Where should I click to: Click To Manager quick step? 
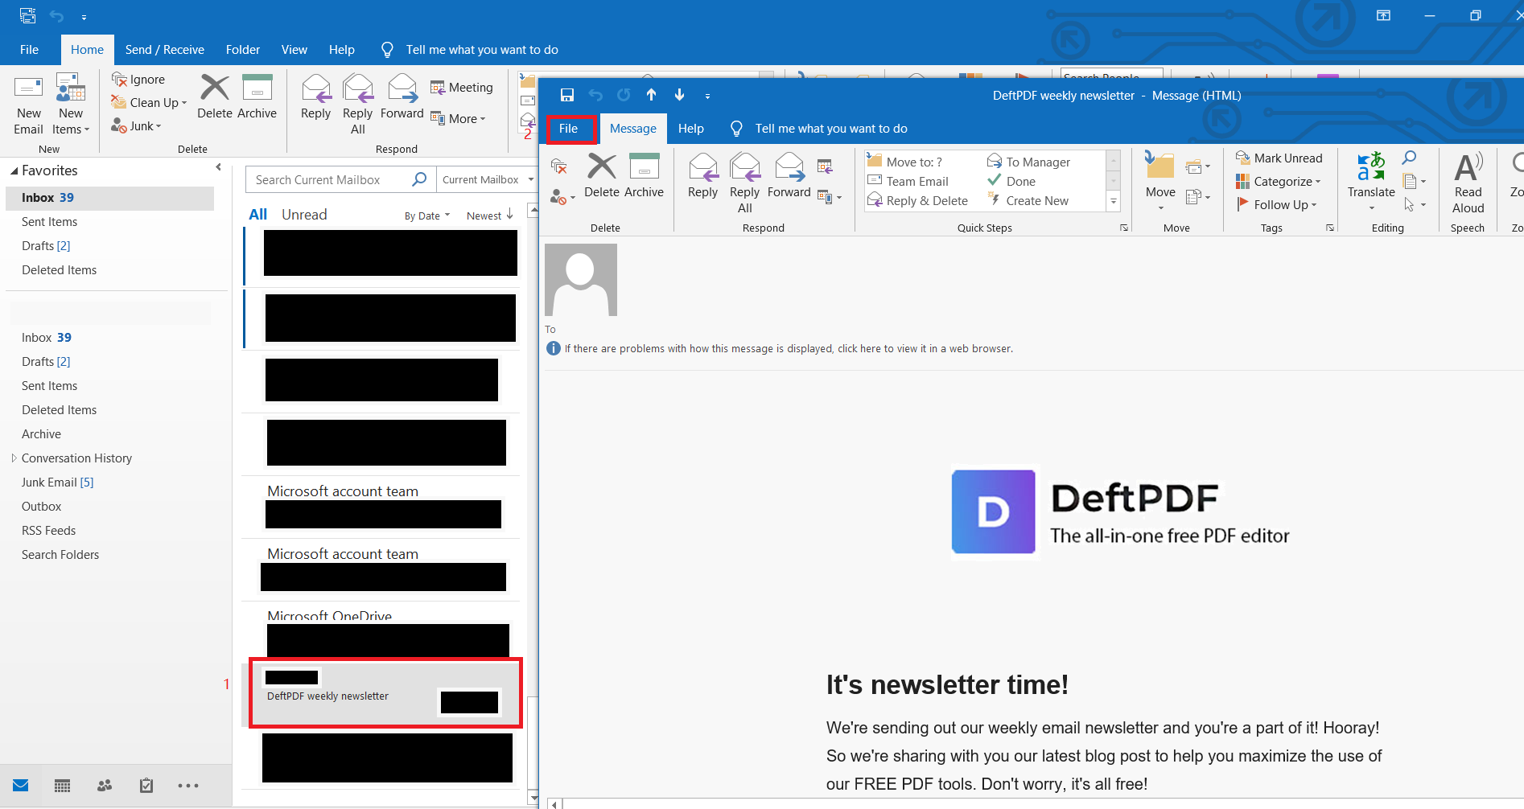tap(1029, 162)
